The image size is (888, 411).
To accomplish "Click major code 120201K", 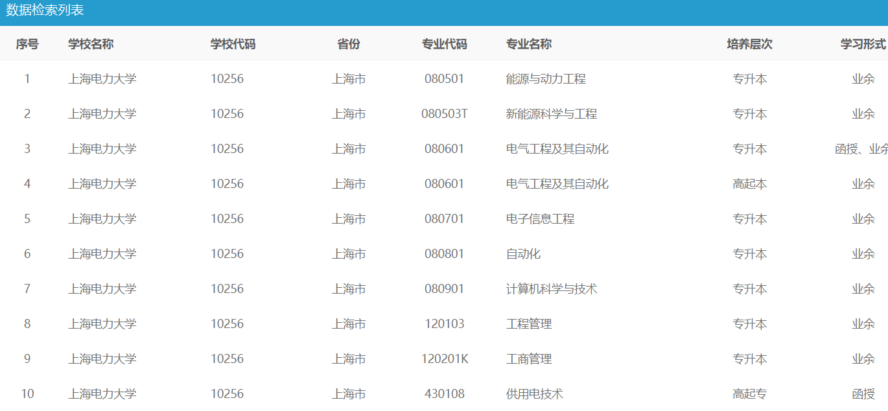I will (445, 359).
